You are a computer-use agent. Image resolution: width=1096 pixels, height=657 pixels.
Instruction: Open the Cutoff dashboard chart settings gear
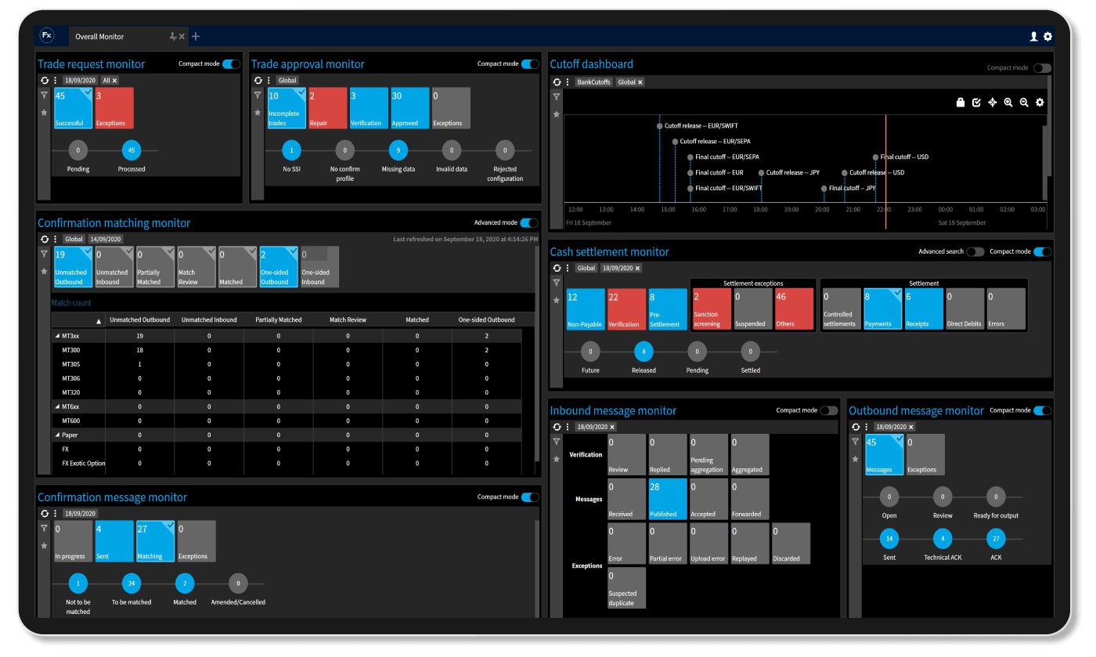click(1040, 103)
